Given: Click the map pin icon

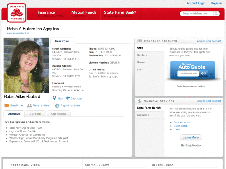Looking at the screenshot, I should pos(54,98).
